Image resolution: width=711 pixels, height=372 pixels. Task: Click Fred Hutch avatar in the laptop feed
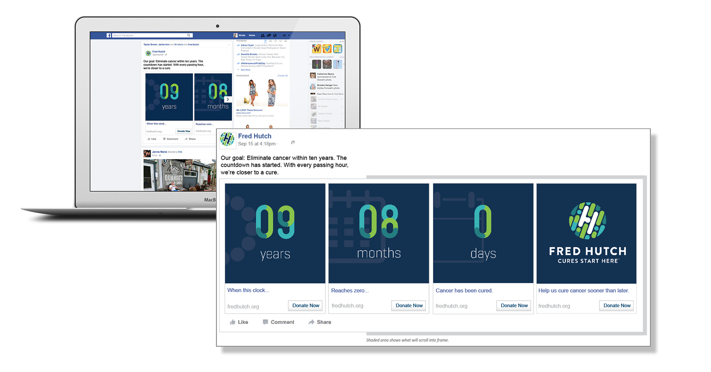(x=148, y=53)
